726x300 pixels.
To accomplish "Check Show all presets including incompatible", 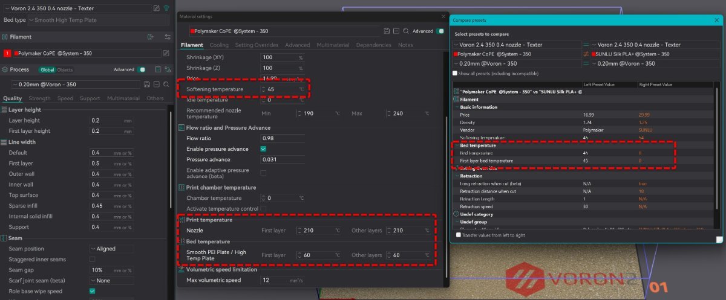I will tap(456, 73).
